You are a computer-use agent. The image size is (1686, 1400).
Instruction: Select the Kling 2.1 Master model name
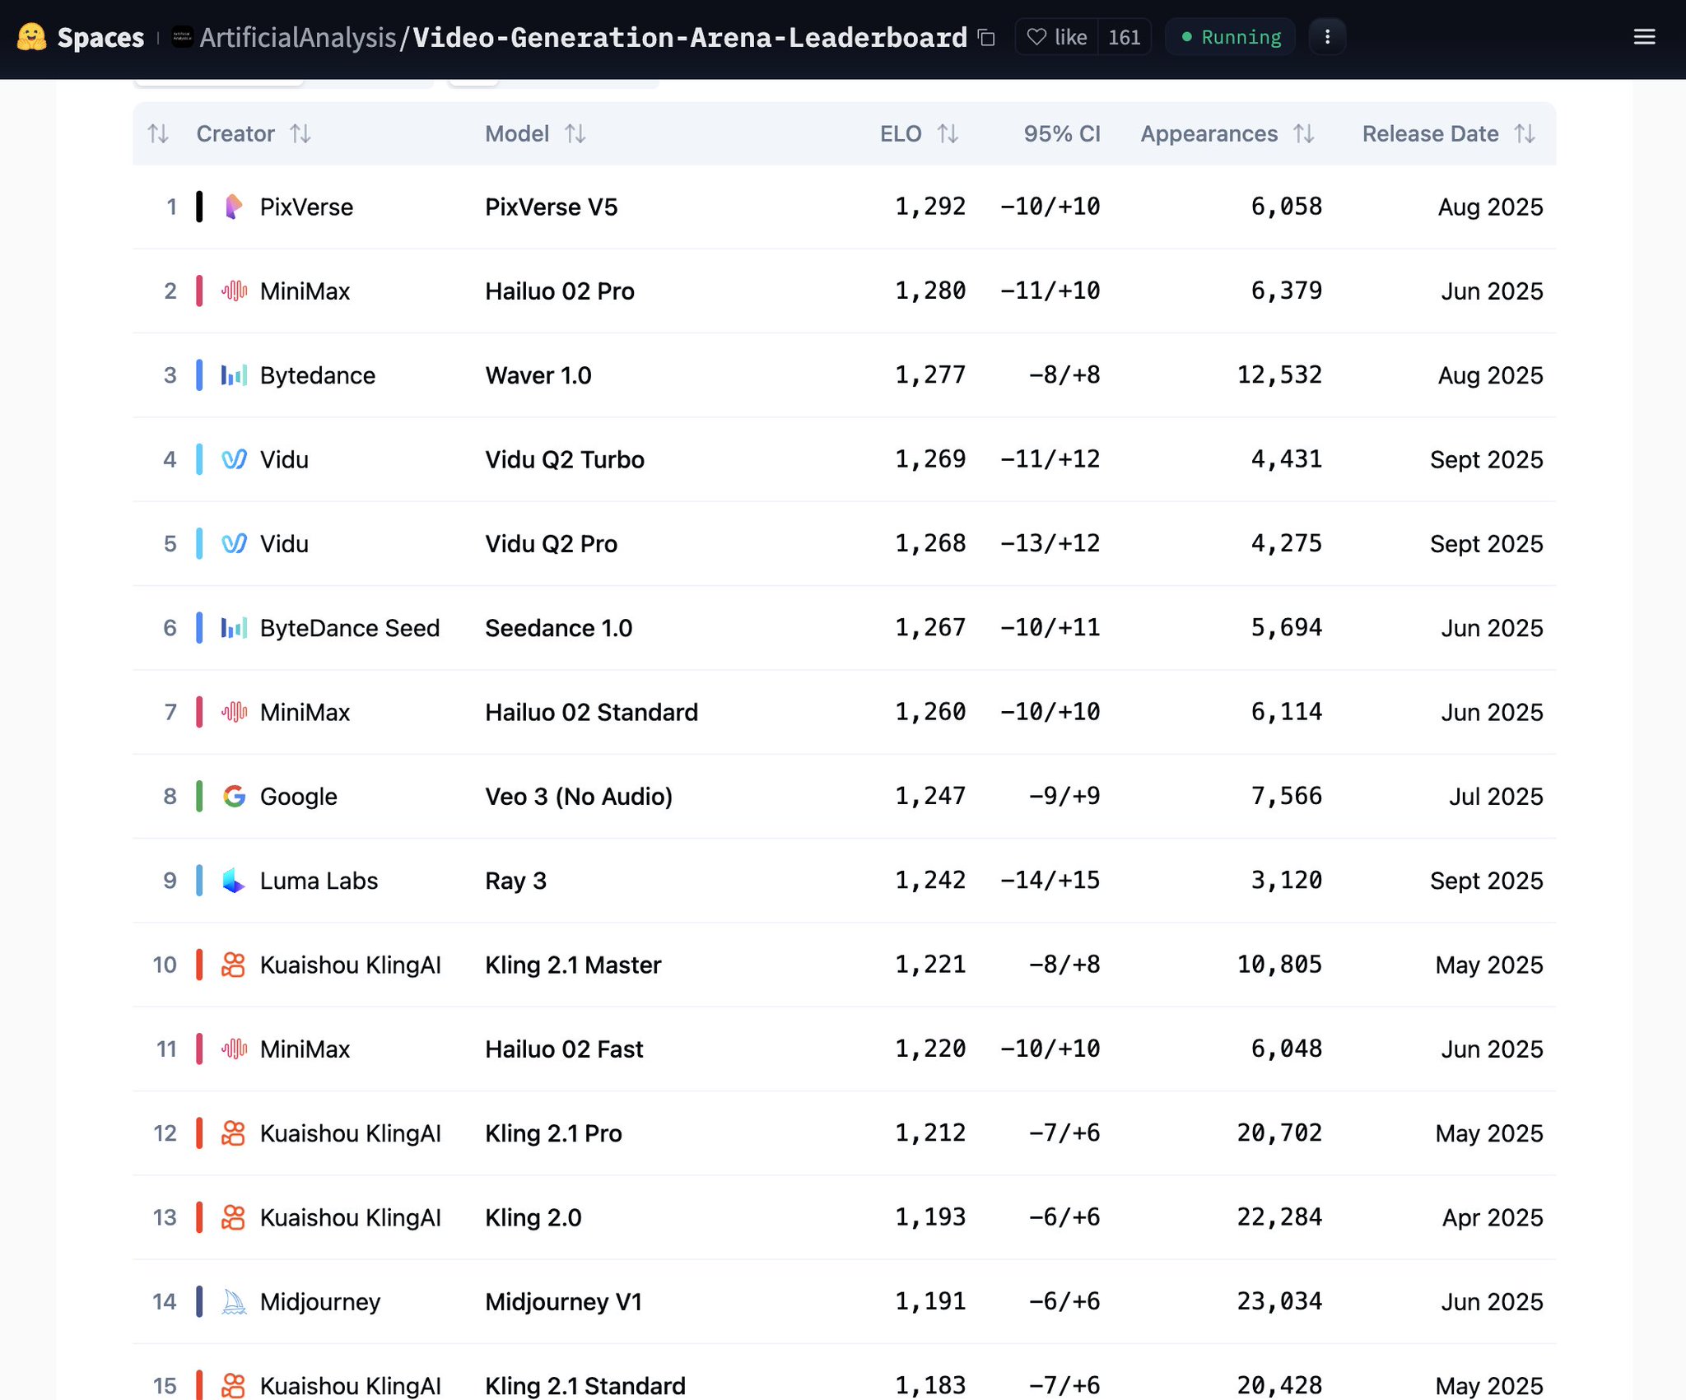tap(573, 965)
